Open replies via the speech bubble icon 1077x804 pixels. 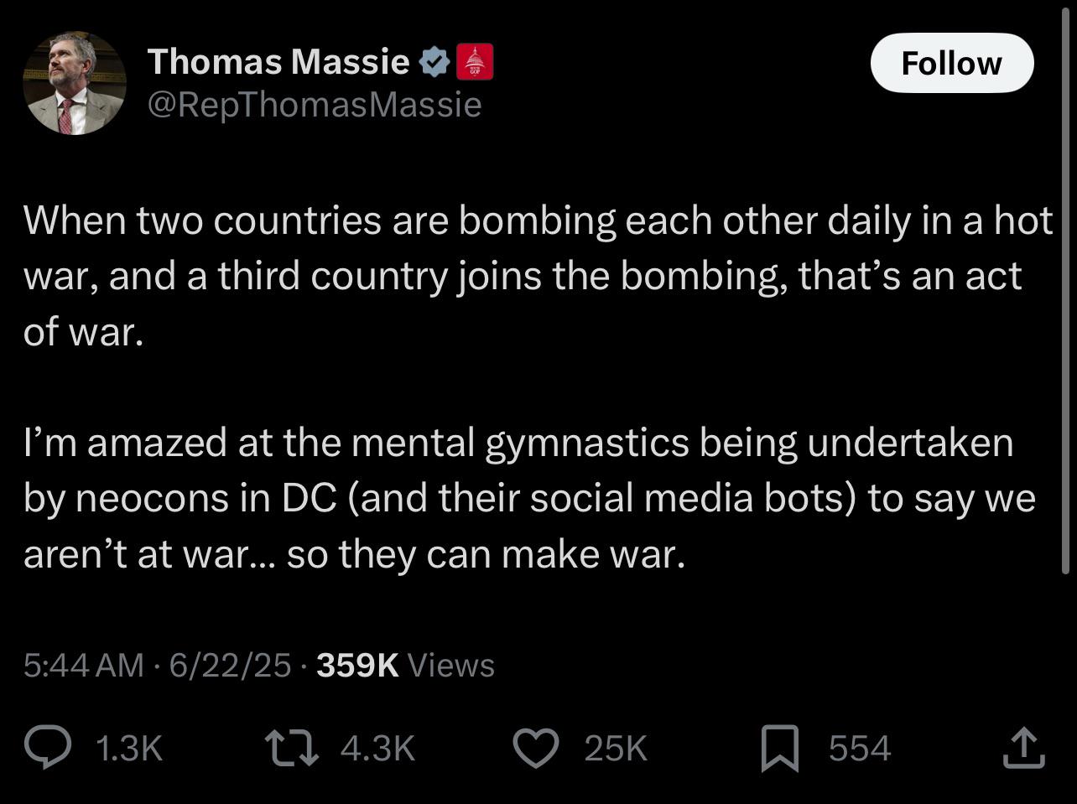coord(48,748)
